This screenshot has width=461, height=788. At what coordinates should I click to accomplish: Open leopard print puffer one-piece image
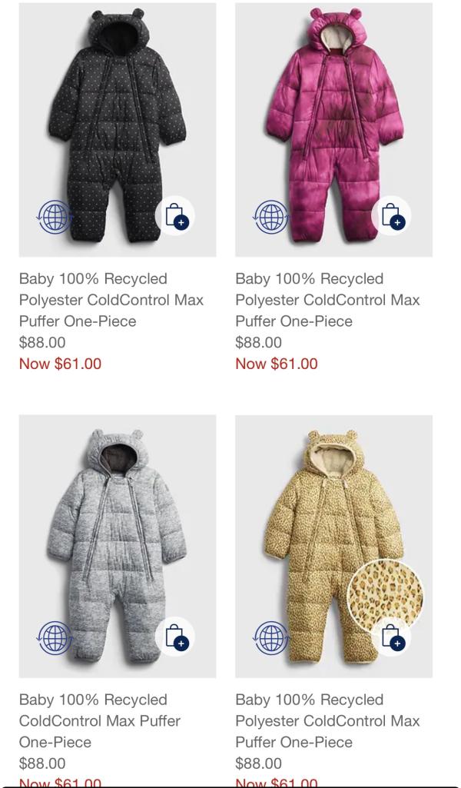tap(334, 547)
